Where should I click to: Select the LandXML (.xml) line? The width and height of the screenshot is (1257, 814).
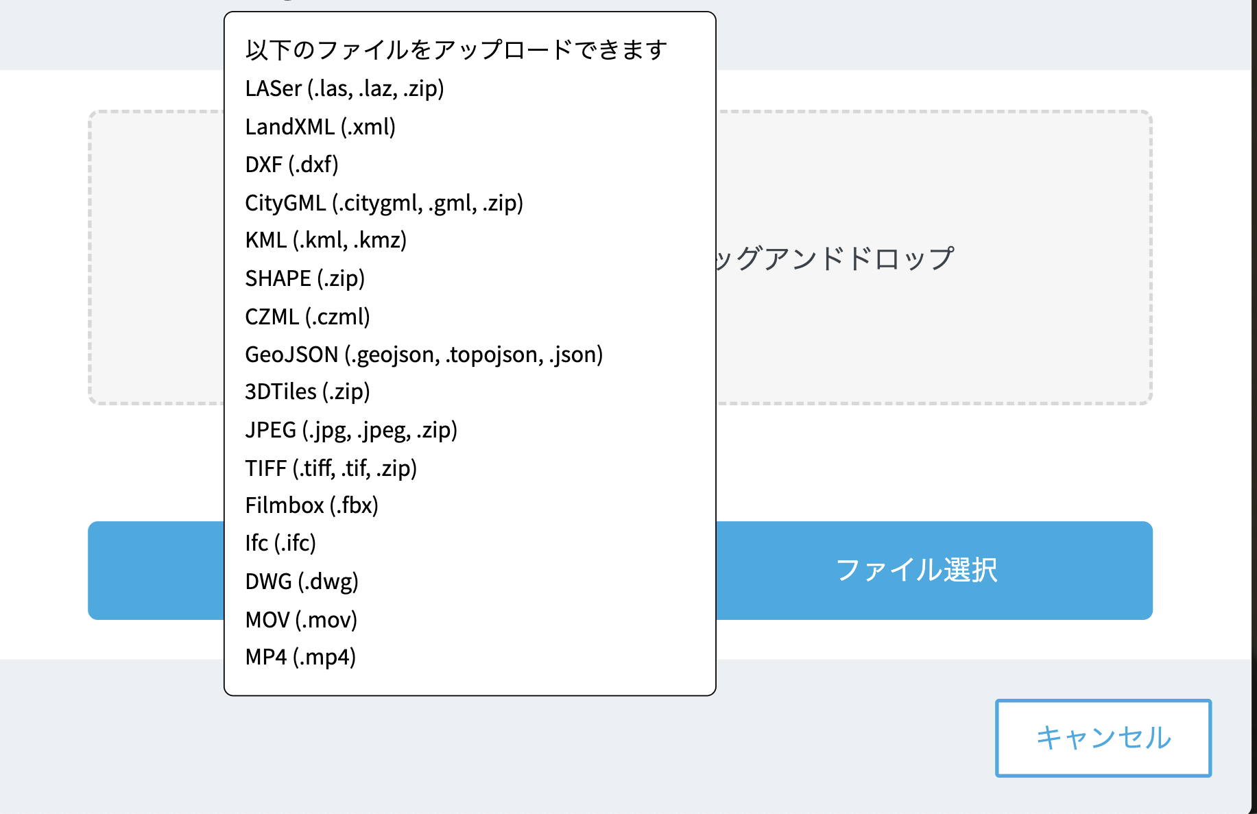tap(320, 127)
